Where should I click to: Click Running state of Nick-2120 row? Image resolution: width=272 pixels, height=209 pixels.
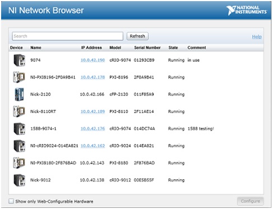pyautogui.click(x=176, y=94)
